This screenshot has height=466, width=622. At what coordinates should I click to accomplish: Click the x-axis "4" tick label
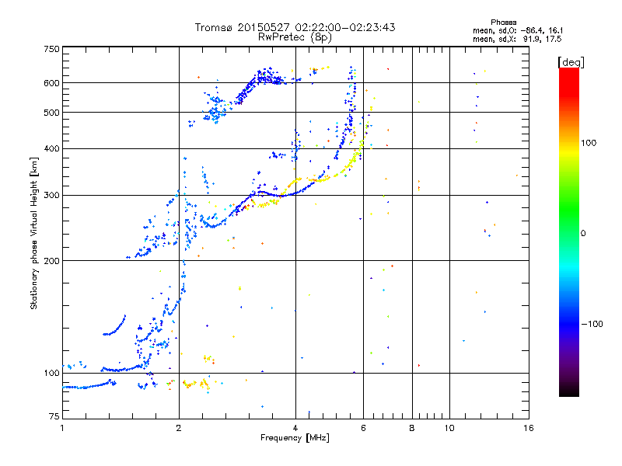point(295,428)
